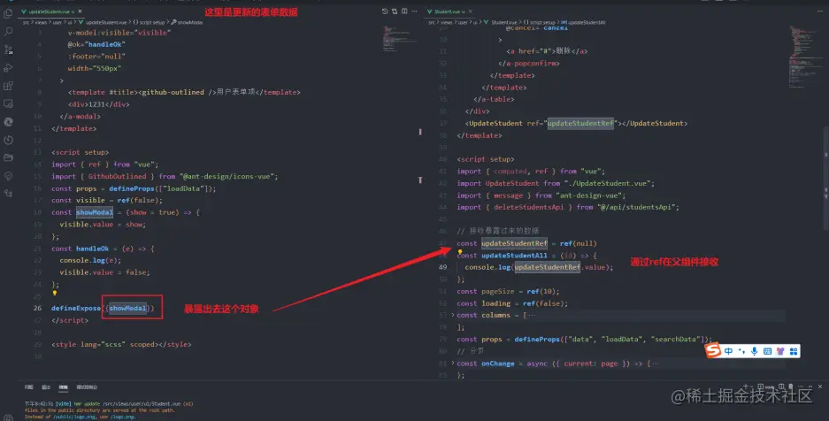Open the Sogou skin shirt icon

pyautogui.click(x=780, y=351)
